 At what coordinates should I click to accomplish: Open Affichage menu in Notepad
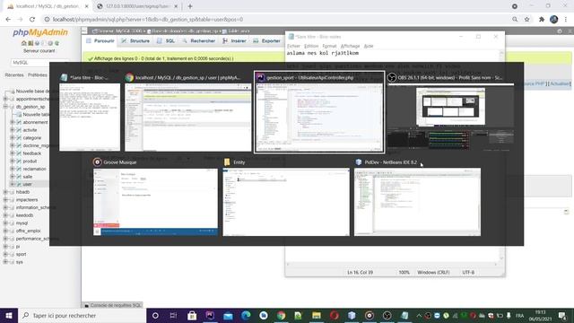click(350, 46)
